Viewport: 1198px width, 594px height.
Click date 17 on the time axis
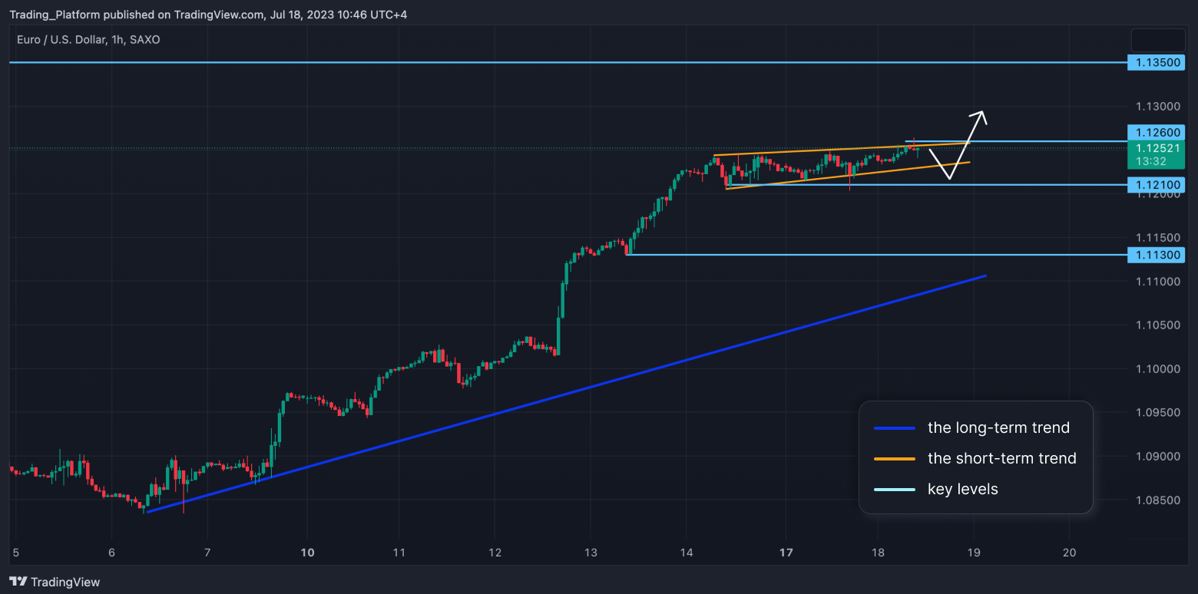point(786,553)
